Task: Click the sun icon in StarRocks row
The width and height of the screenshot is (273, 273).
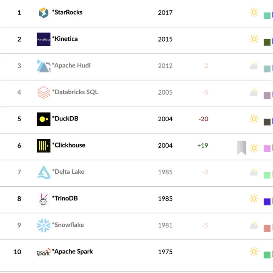Action: tap(254, 13)
